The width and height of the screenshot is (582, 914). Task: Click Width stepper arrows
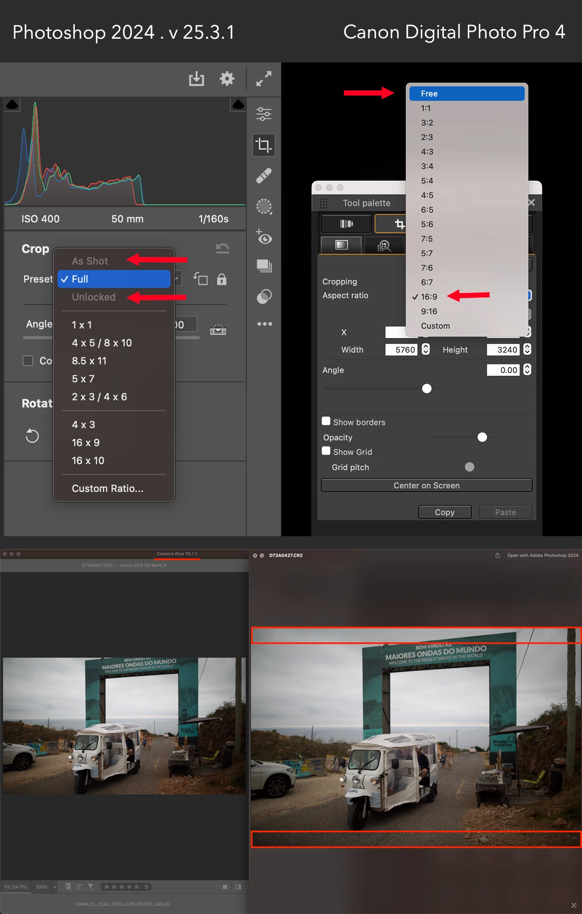point(426,349)
